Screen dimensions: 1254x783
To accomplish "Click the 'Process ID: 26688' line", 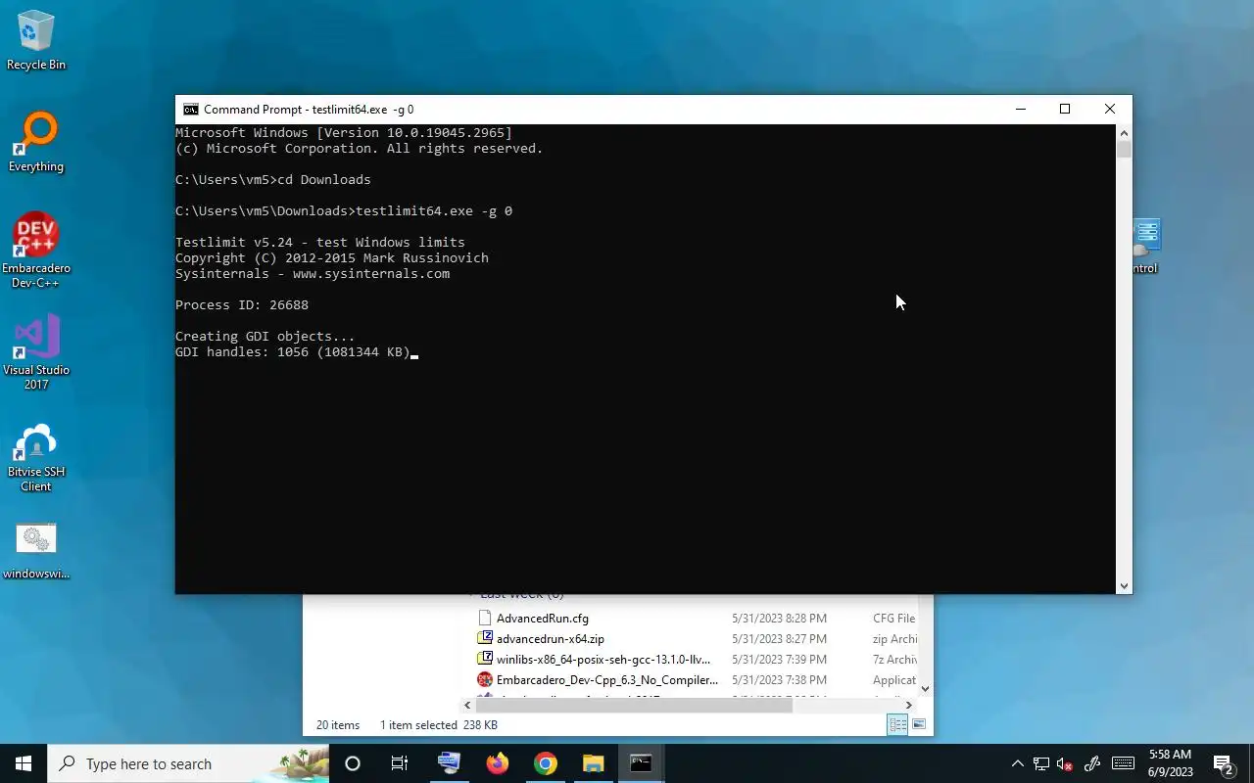I will (x=242, y=305).
